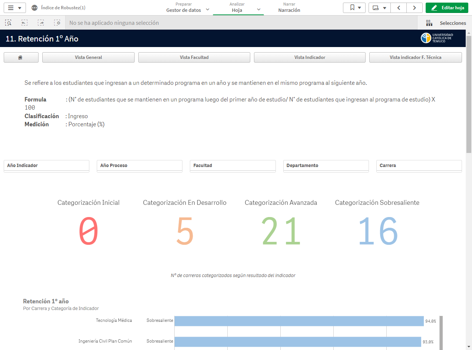Image resolution: width=472 pixels, height=350 pixels.
Task: Click the chart's vertical scrollbar
Action: pyautogui.click(x=441, y=333)
